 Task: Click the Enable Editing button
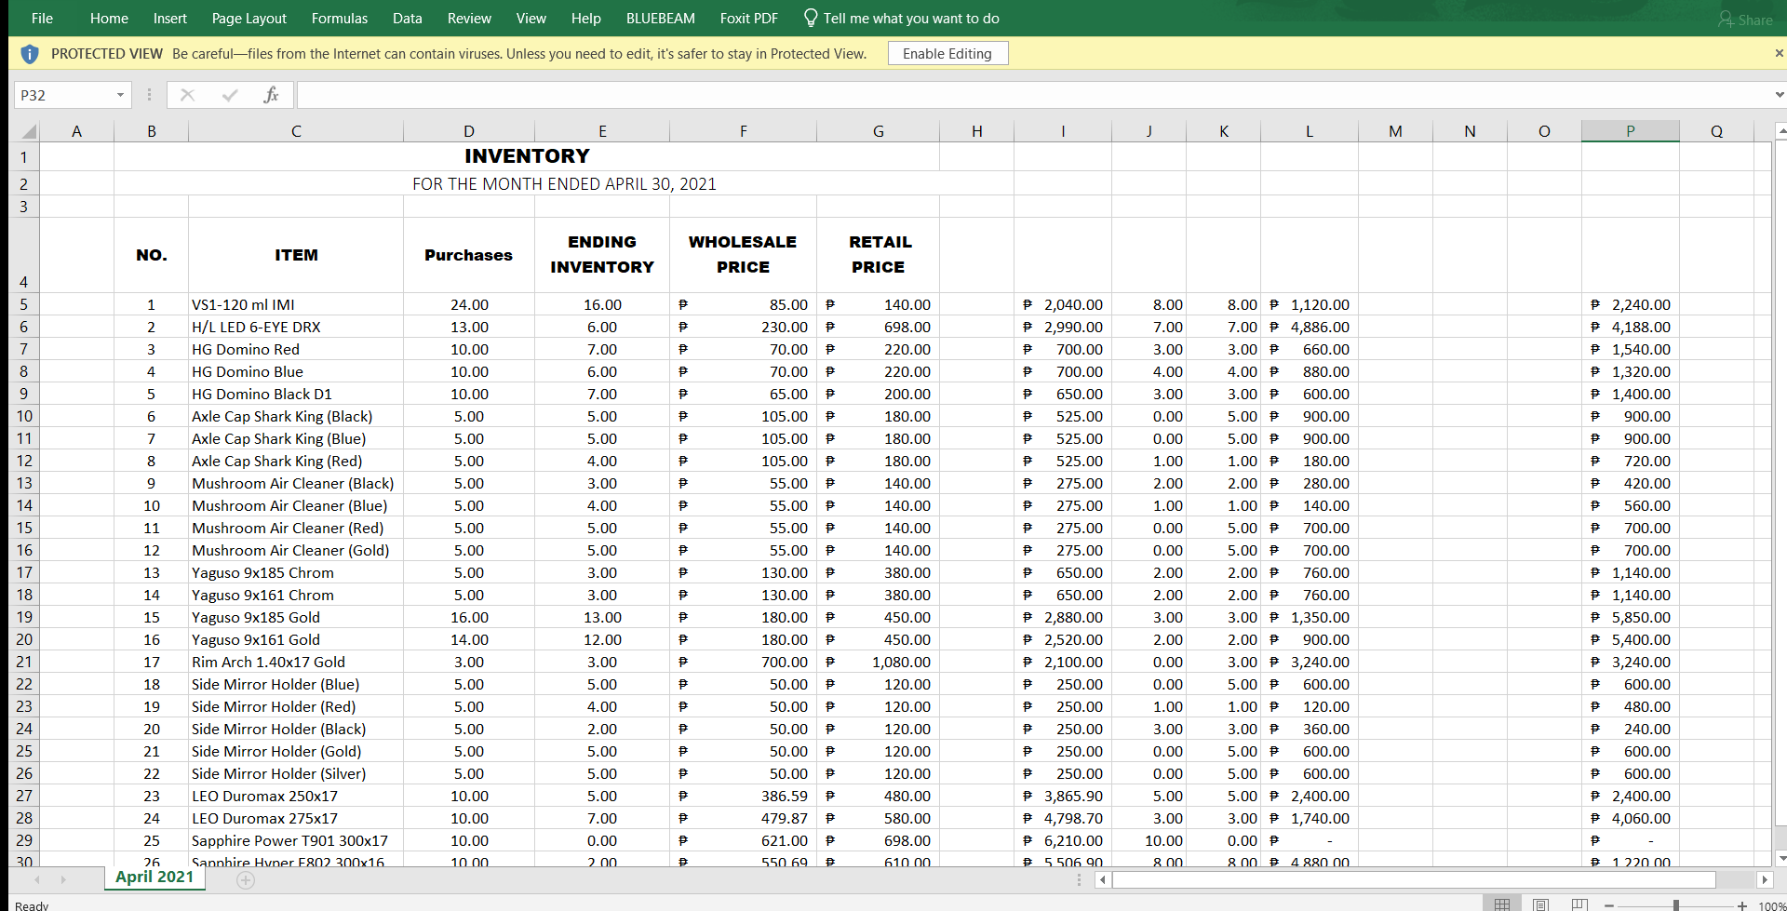point(947,54)
